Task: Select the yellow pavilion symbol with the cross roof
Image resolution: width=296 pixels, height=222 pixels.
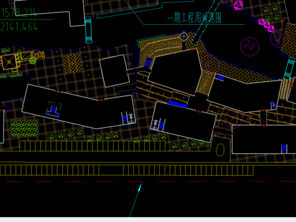Action: [9, 62]
